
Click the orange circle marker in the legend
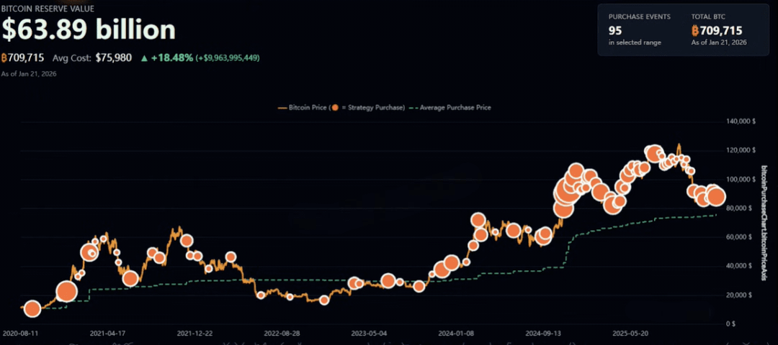point(335,108)
